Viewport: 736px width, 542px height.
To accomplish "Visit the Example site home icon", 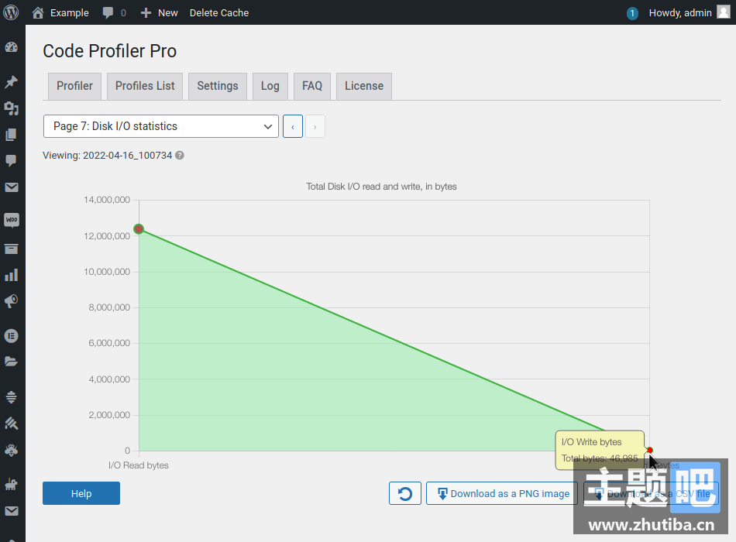I will tap(37, 12).
